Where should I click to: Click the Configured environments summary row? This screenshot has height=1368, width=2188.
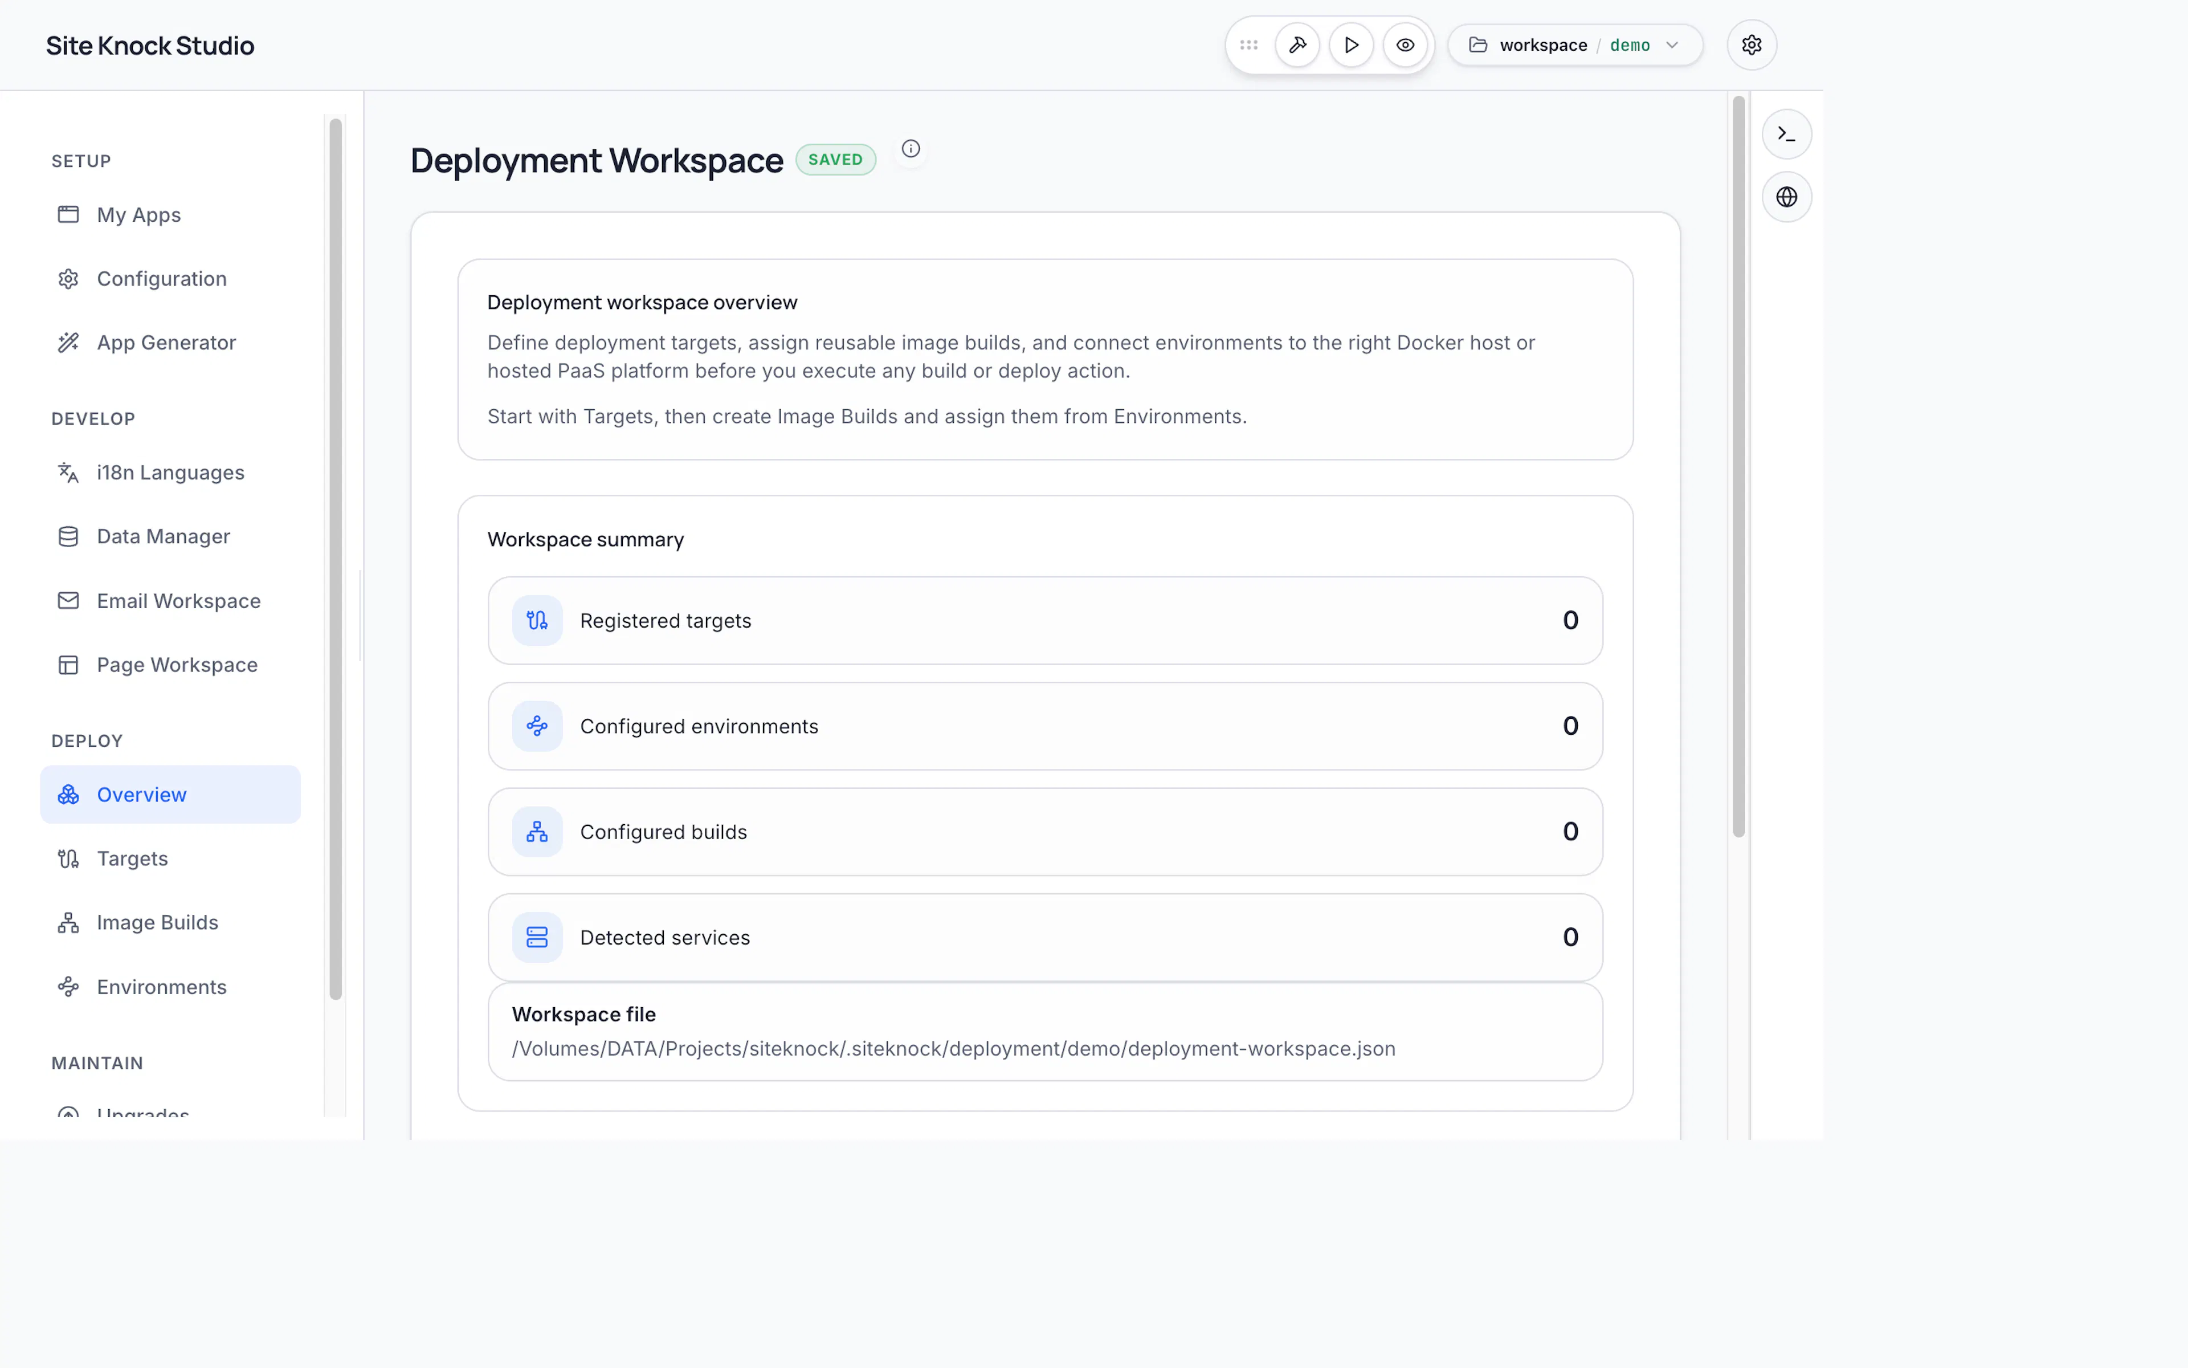[x=1045, y=727]
